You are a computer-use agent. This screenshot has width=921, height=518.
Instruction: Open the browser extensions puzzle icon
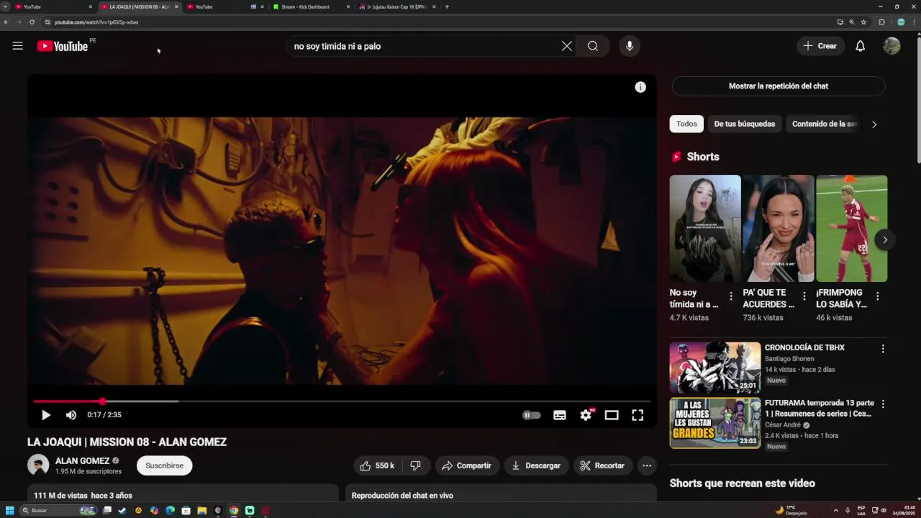[881, 22]
